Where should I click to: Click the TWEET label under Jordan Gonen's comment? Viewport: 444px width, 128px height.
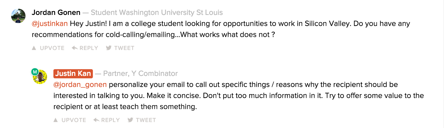click(124, 48)
